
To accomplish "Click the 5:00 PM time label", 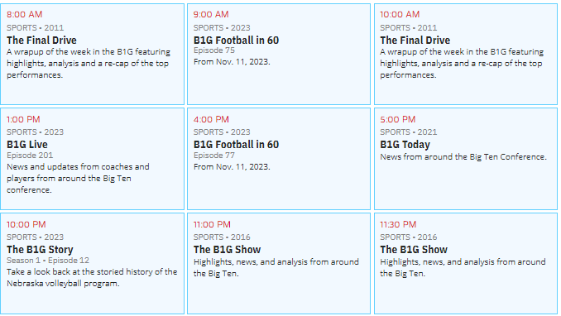I will click(398, 119).
